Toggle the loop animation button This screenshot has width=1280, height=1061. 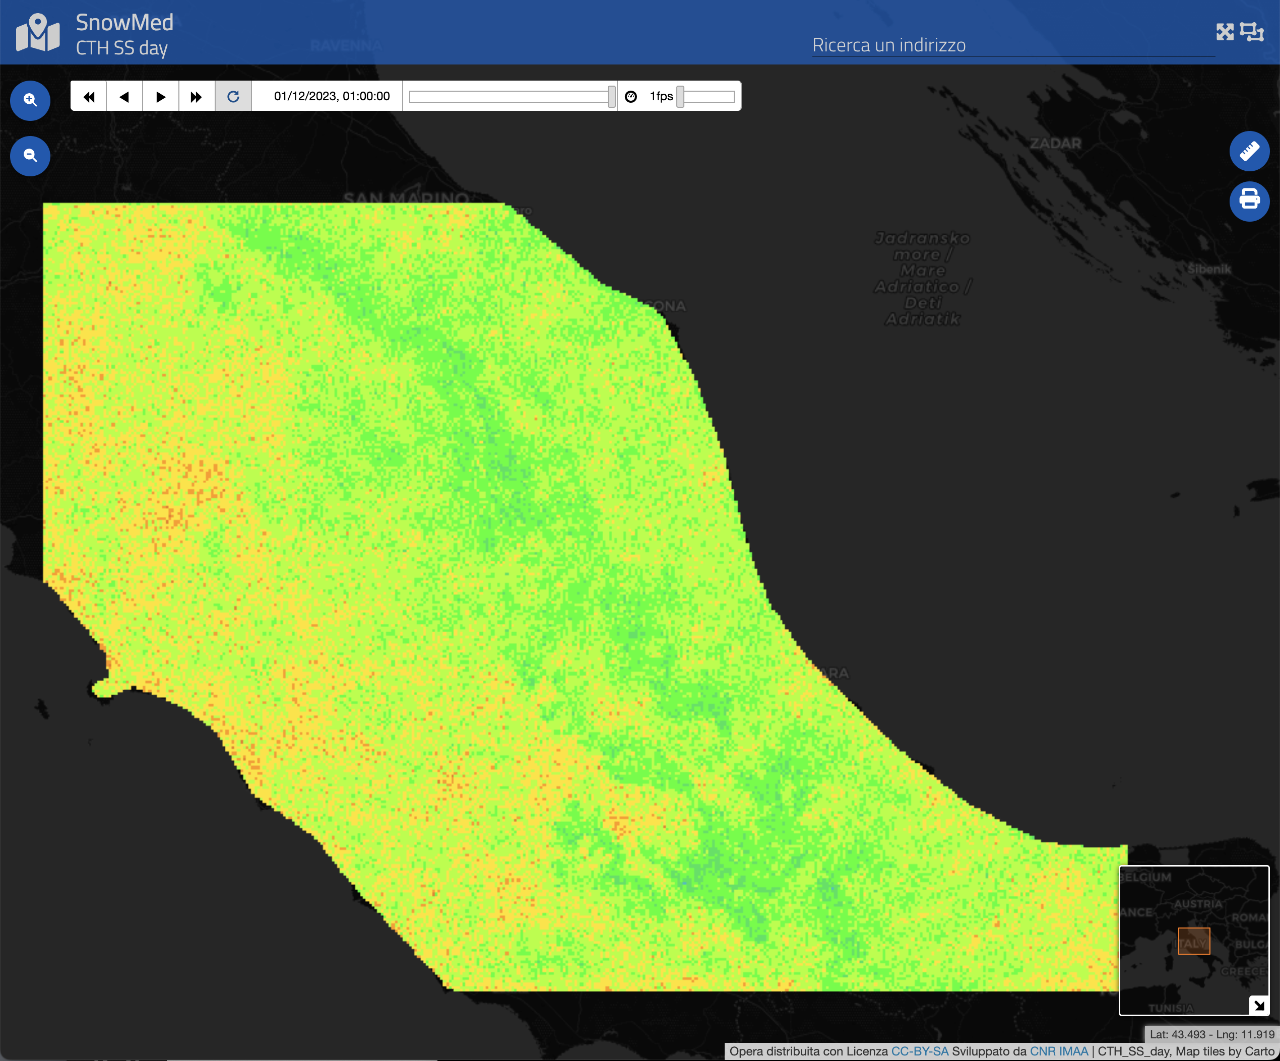[233, 96]
